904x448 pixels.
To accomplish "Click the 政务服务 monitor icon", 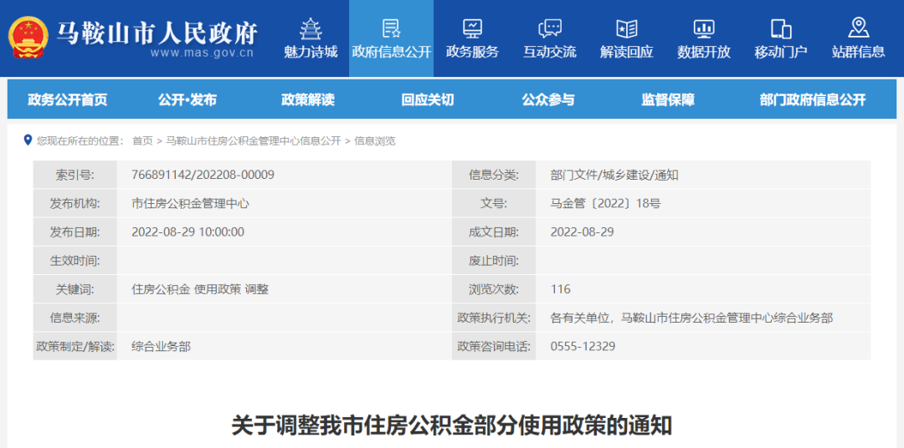I will tap(472, 28).
